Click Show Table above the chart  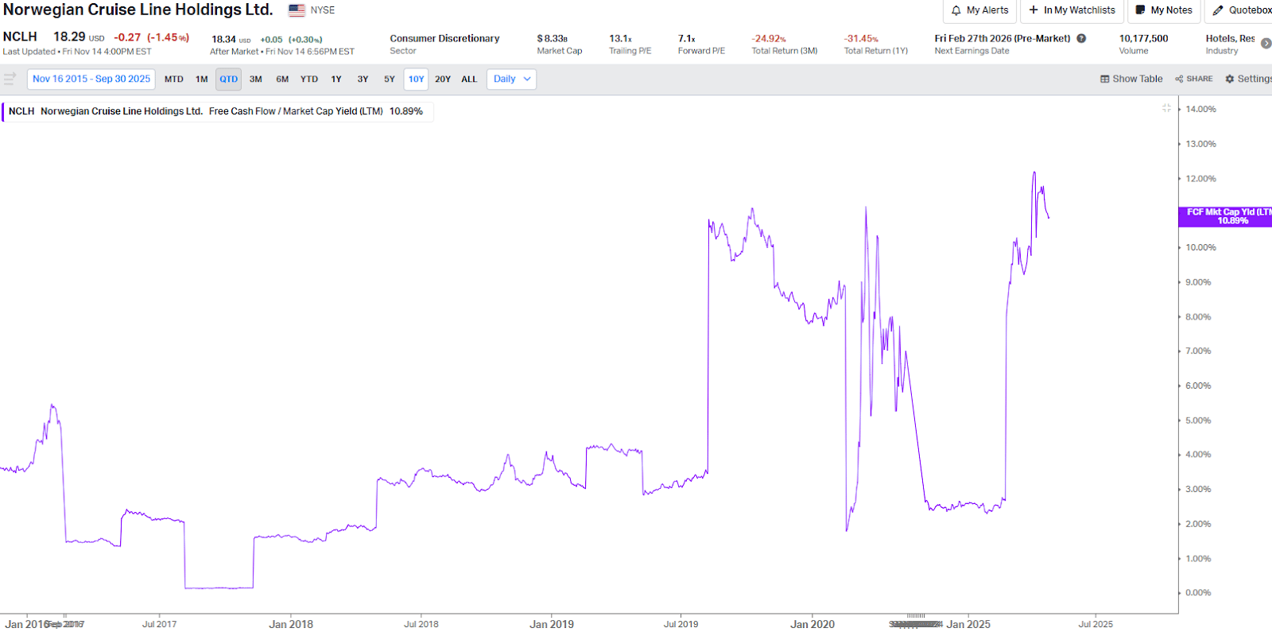point(1131,79)
